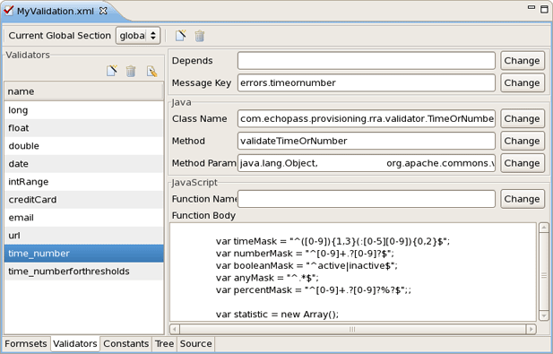Select the 'long' validator row
The width and height of the screenshot is (553, 354).
[84, 110]
